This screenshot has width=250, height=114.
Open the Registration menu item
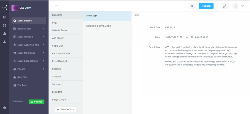[x=29, y=29]
